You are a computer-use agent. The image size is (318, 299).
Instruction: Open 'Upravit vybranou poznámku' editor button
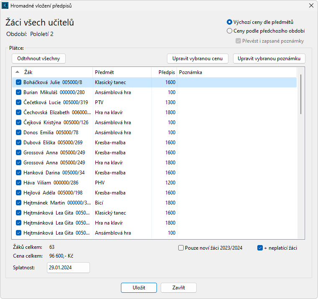click(x=269, y=59)
